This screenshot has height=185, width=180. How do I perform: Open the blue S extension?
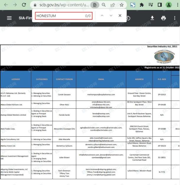click(133, 5)
